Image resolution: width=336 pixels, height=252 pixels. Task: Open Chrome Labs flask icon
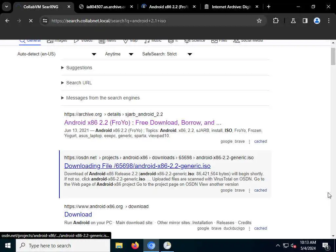pyautogui.click(x=293, y=21)
